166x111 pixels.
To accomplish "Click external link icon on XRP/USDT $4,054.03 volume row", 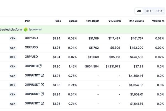I will point(42,85).
